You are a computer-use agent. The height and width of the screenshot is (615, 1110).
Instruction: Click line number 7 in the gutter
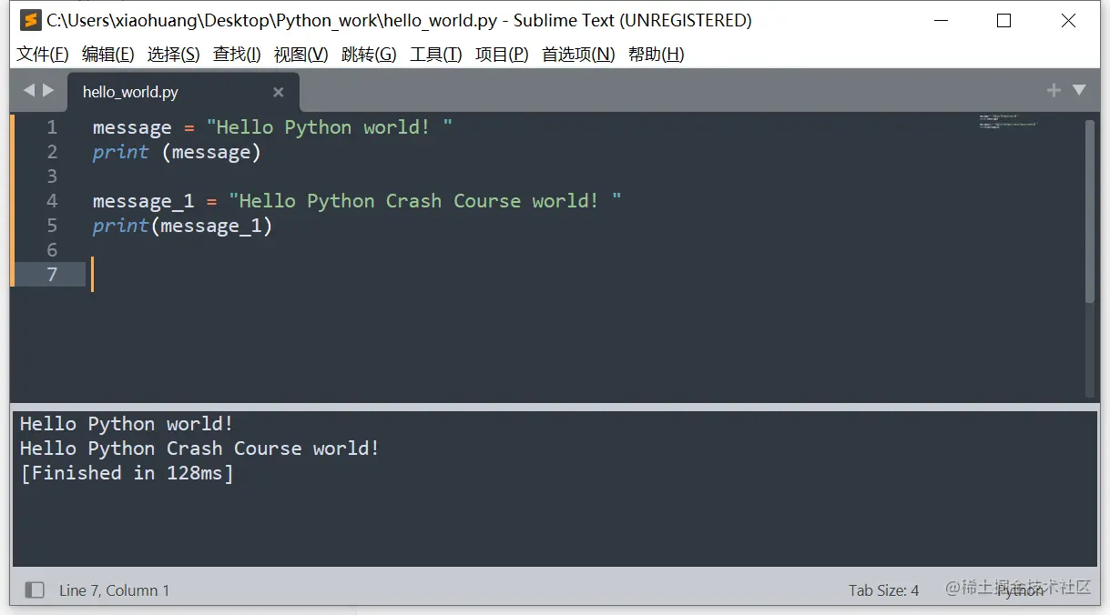[x=52, y=275]
